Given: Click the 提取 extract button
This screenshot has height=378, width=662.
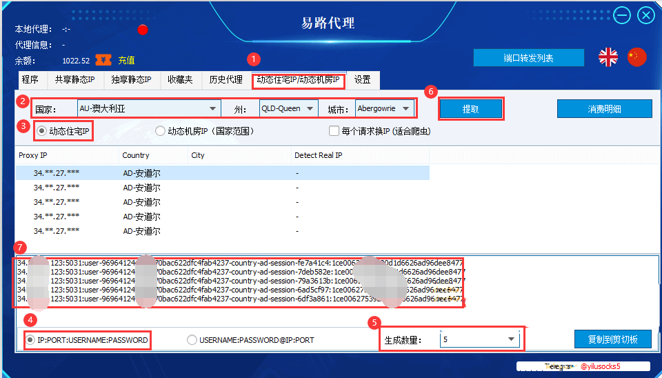Looking at the screenshot, I should [471, 109].
